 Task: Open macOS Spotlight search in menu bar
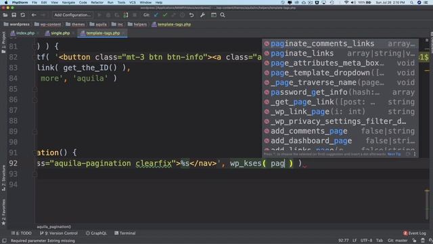pyautogui.click(x=412, y=3)
